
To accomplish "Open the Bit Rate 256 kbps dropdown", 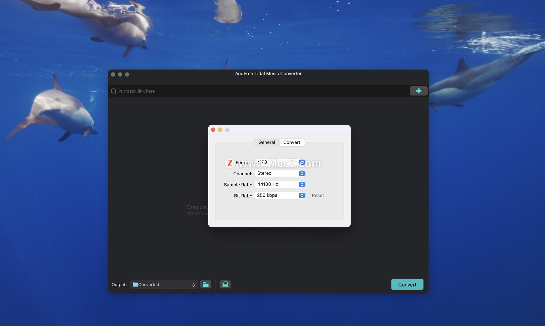I will pos(280,195).
